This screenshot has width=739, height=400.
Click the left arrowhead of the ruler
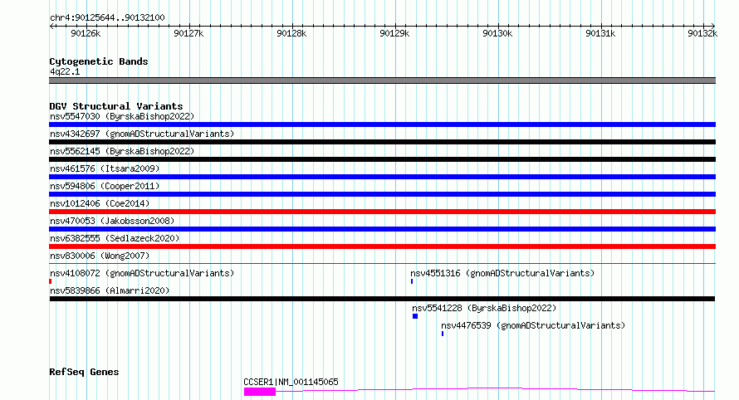click(51, 27)
